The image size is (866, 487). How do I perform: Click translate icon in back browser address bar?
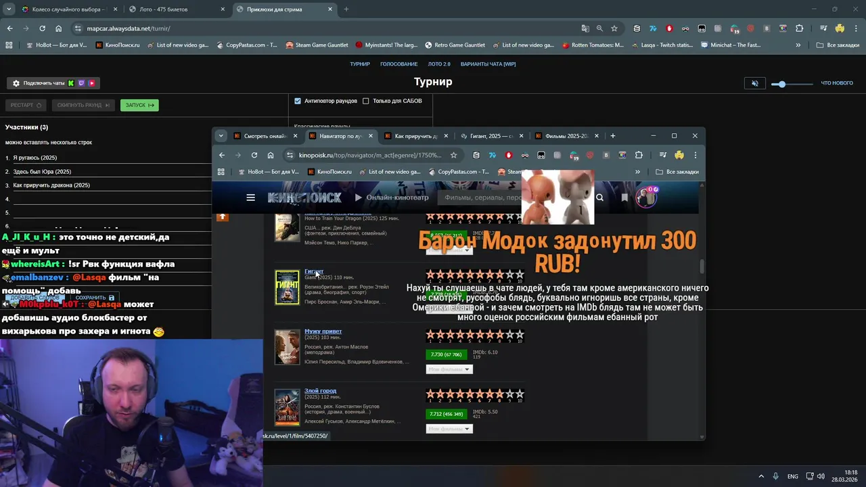click(585, 28)
